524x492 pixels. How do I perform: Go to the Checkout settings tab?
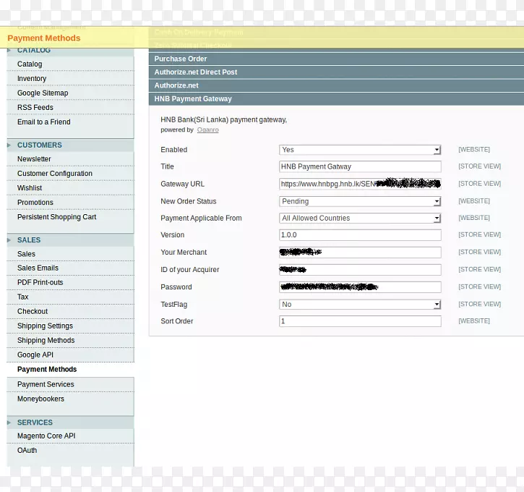(x=33, y=312)
